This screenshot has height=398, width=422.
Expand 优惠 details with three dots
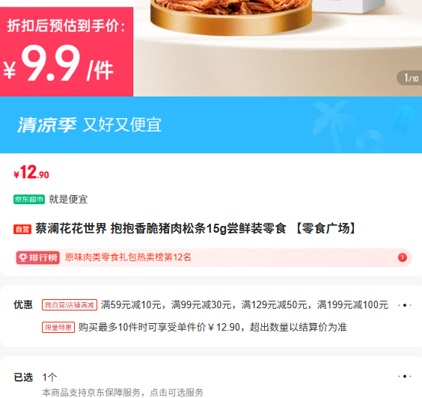pos(405,305)
